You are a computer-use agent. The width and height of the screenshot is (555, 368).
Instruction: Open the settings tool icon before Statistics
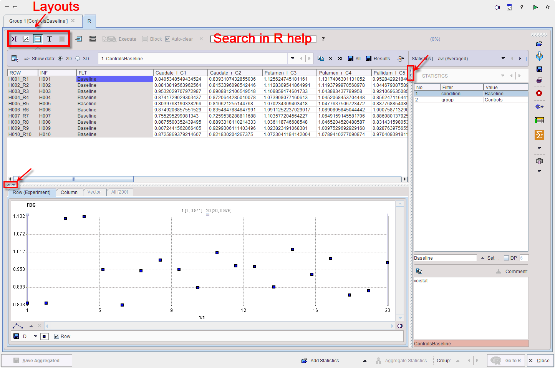[401, 59]
